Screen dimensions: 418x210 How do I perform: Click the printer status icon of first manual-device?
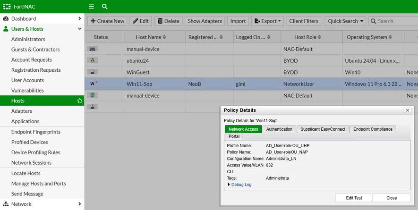pos(93,49)
